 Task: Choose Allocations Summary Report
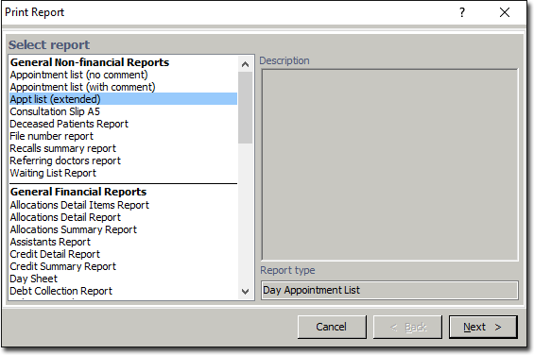click(x=73, y=229)
